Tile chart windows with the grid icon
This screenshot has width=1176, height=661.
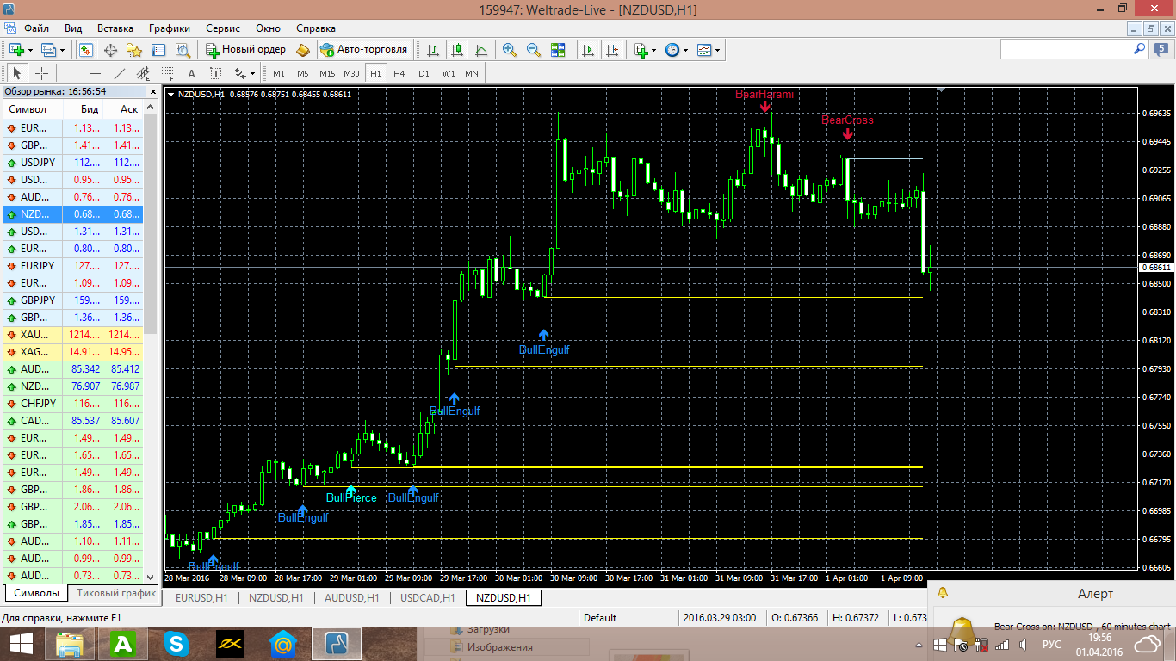pyautogui.click(x=558, y=50)
